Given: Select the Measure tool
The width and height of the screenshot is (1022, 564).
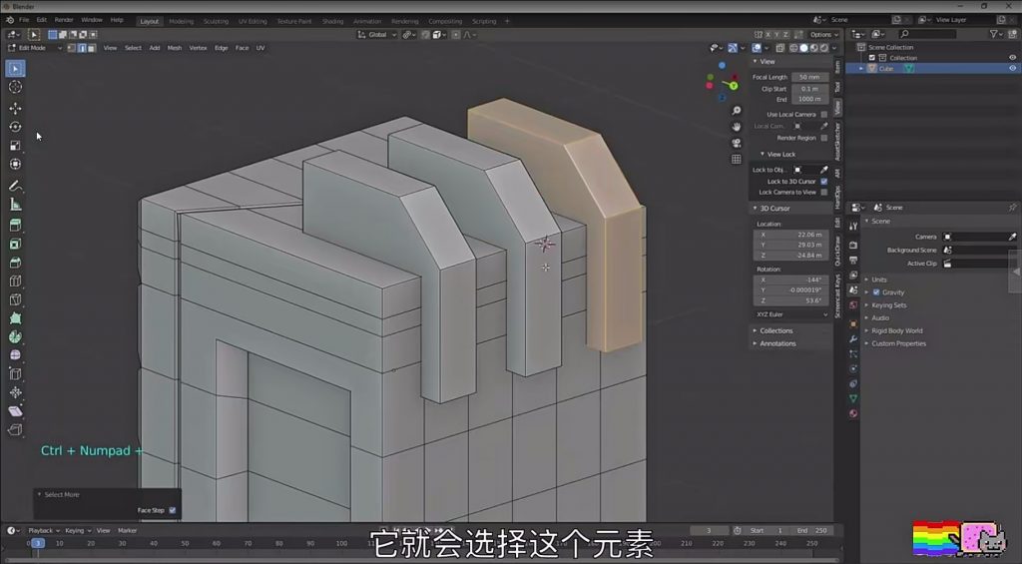Looking at the screenshot, I should point(15,204).
